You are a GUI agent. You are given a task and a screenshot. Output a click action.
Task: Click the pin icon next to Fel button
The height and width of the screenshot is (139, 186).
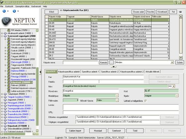pyautogui.click(x=180, y=12)
